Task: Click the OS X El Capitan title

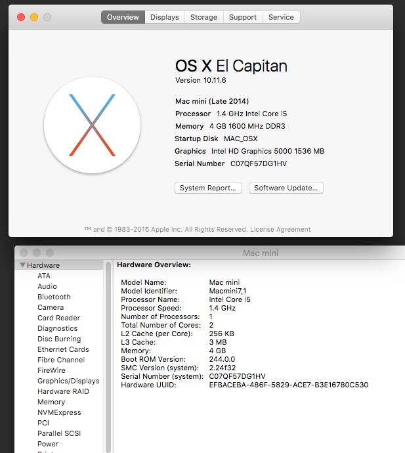Action: [x=231, y=66]
